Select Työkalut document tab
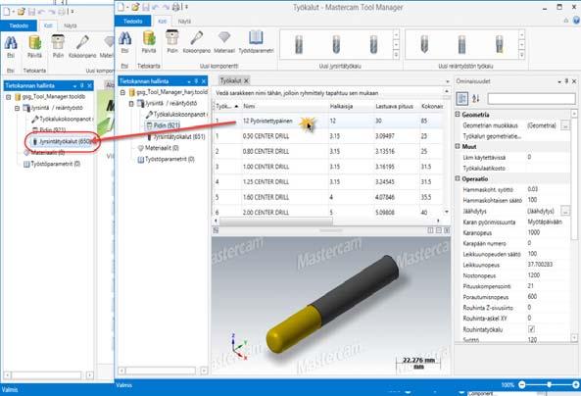 230,80
